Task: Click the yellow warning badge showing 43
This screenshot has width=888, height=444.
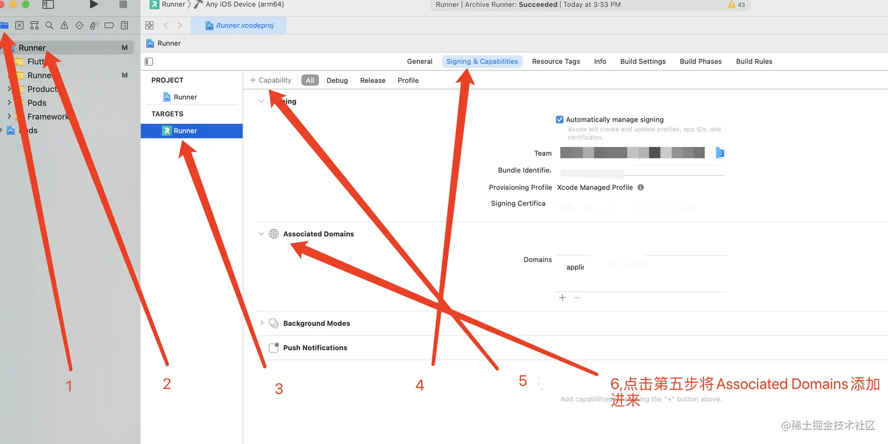Action: pos(736,5)
